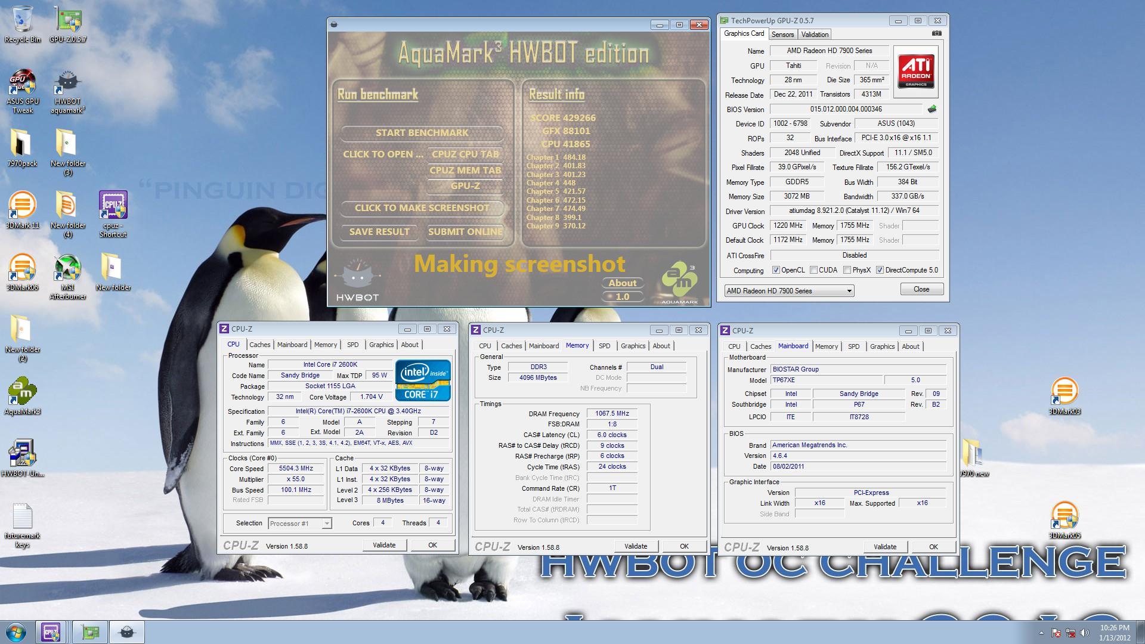Toggle DirectCompute 5.0 checkbox

pyautogui.click(x=880, y=270)
